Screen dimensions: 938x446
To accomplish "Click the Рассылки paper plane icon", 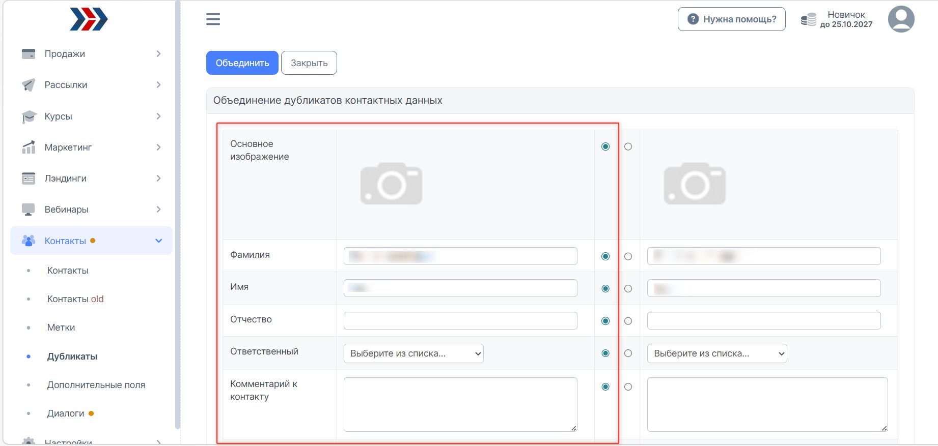I will point(29,85).
